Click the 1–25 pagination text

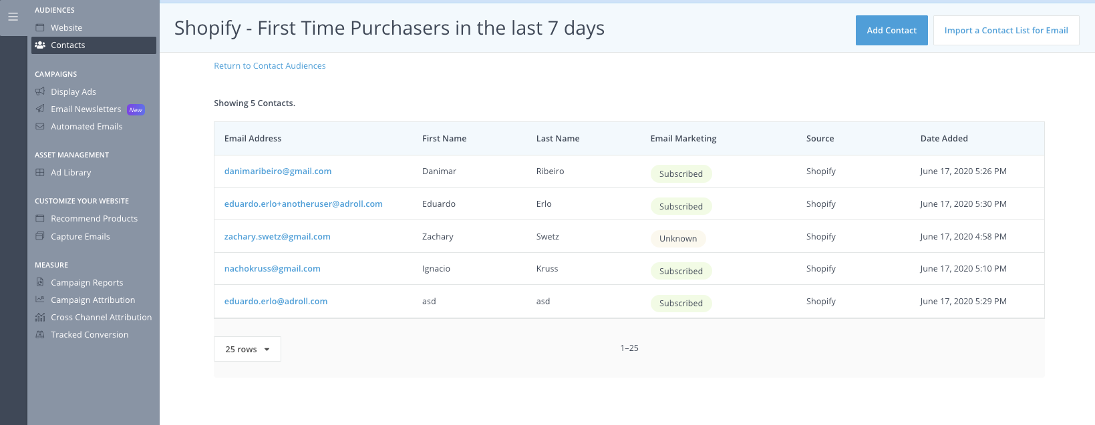pyautogui.click(x=629, y=348)
